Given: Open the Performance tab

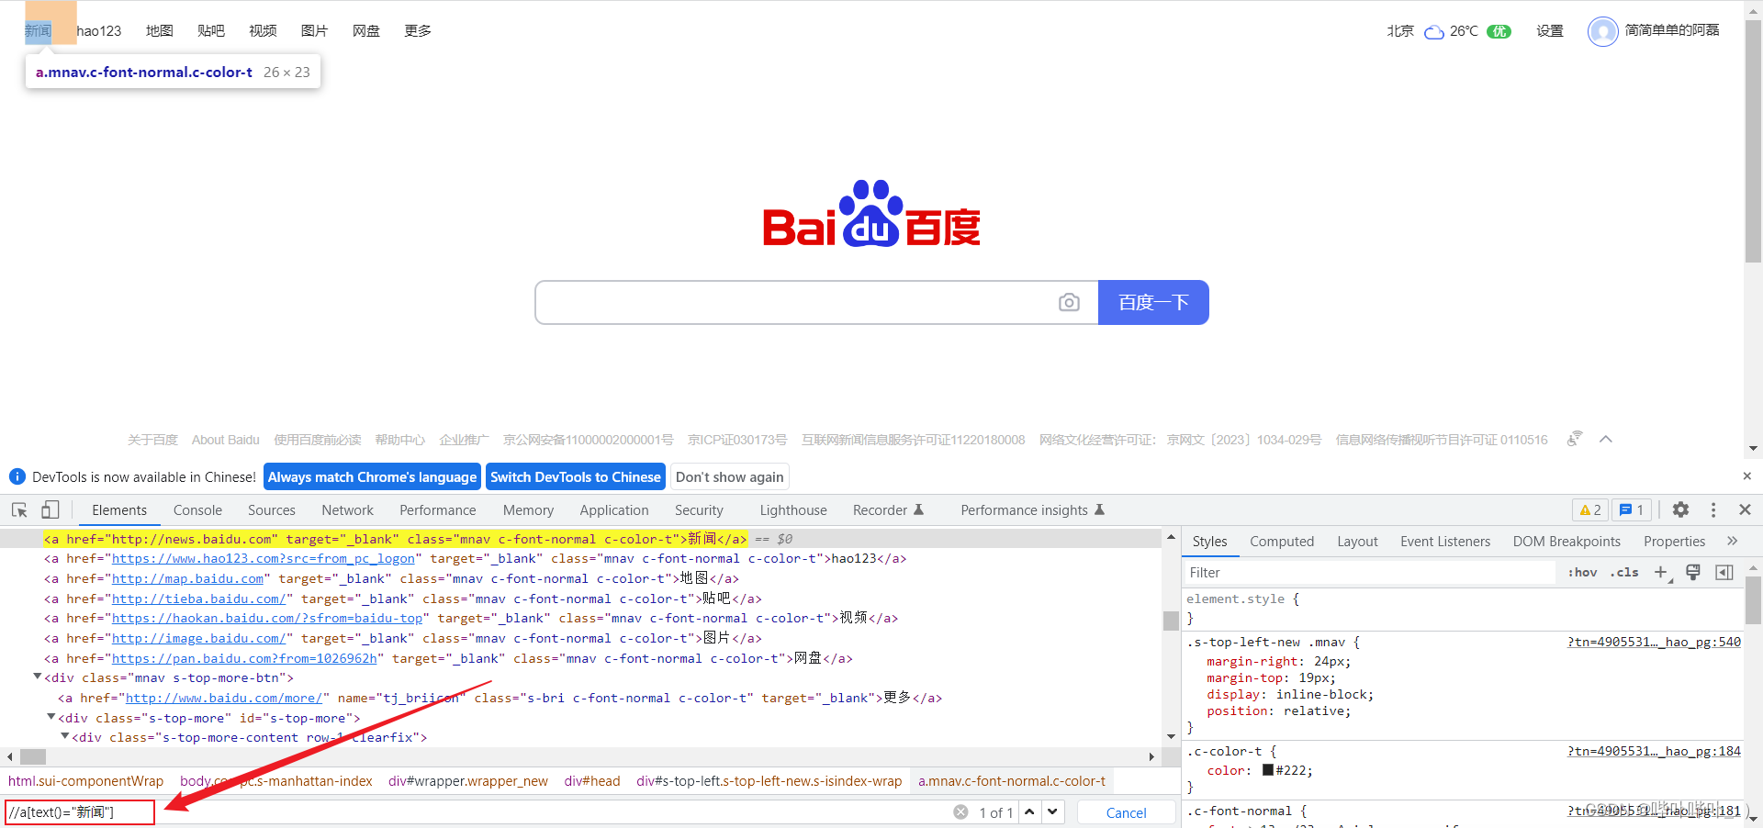Looking at the screenshot, I should point(438,510).
